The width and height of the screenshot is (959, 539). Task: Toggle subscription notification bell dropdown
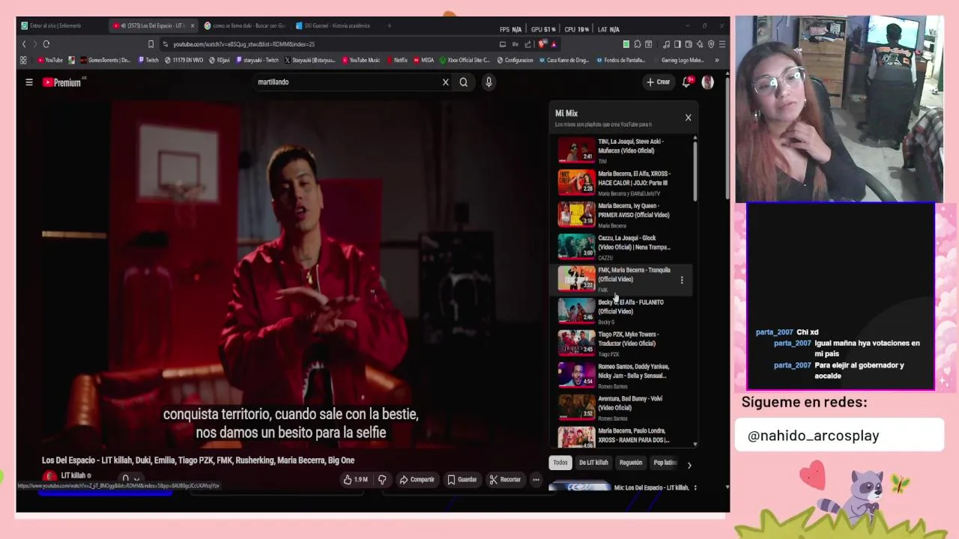pos(130,478)
